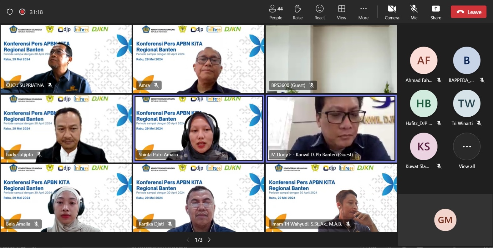
Task: Click the red recording indicator
Action: pyautogui.click(x=22, y=12)
